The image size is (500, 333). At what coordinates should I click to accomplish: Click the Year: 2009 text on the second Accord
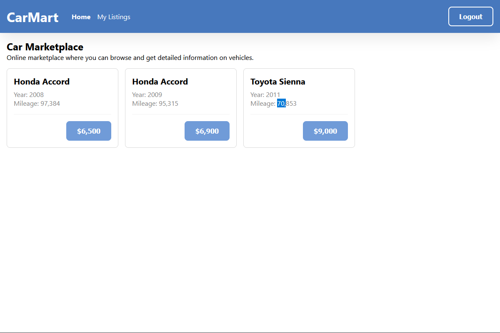pos(147,94)
